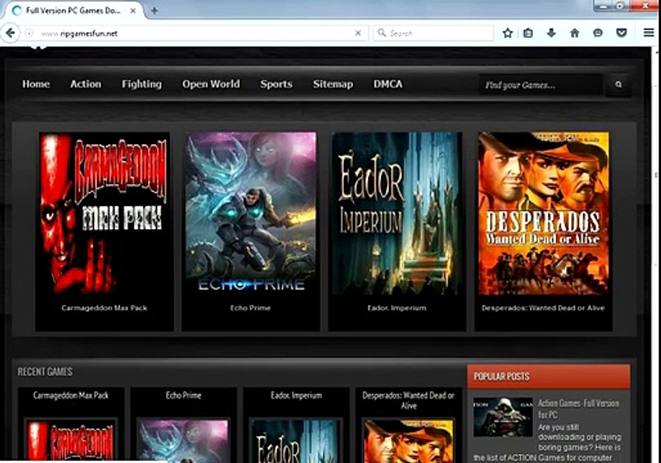This screenshot has height=463, width=661.
Task: Click the Popular Posts heading
Action: coord(502,376)
